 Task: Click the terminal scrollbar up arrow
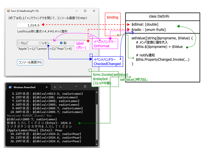97,92
